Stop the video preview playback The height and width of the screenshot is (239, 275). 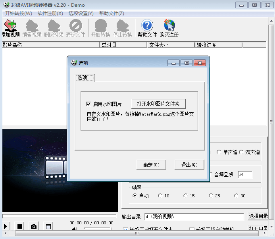19,227
